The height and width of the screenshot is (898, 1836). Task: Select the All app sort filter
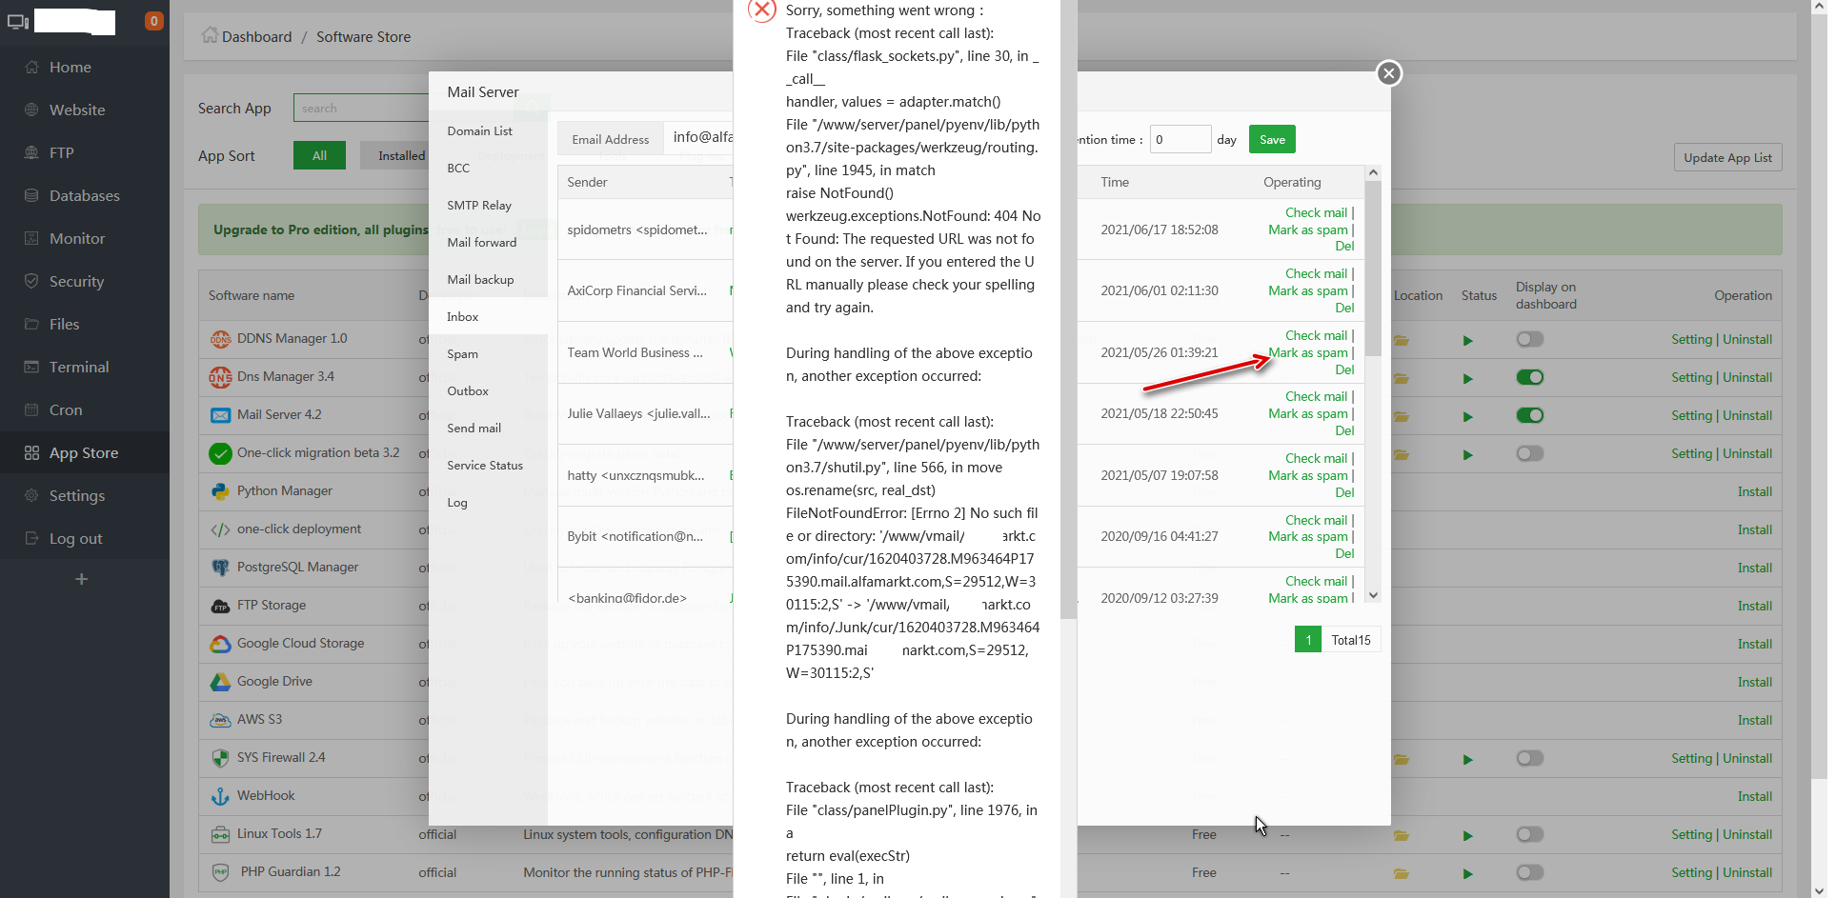(x=319, y=156)
